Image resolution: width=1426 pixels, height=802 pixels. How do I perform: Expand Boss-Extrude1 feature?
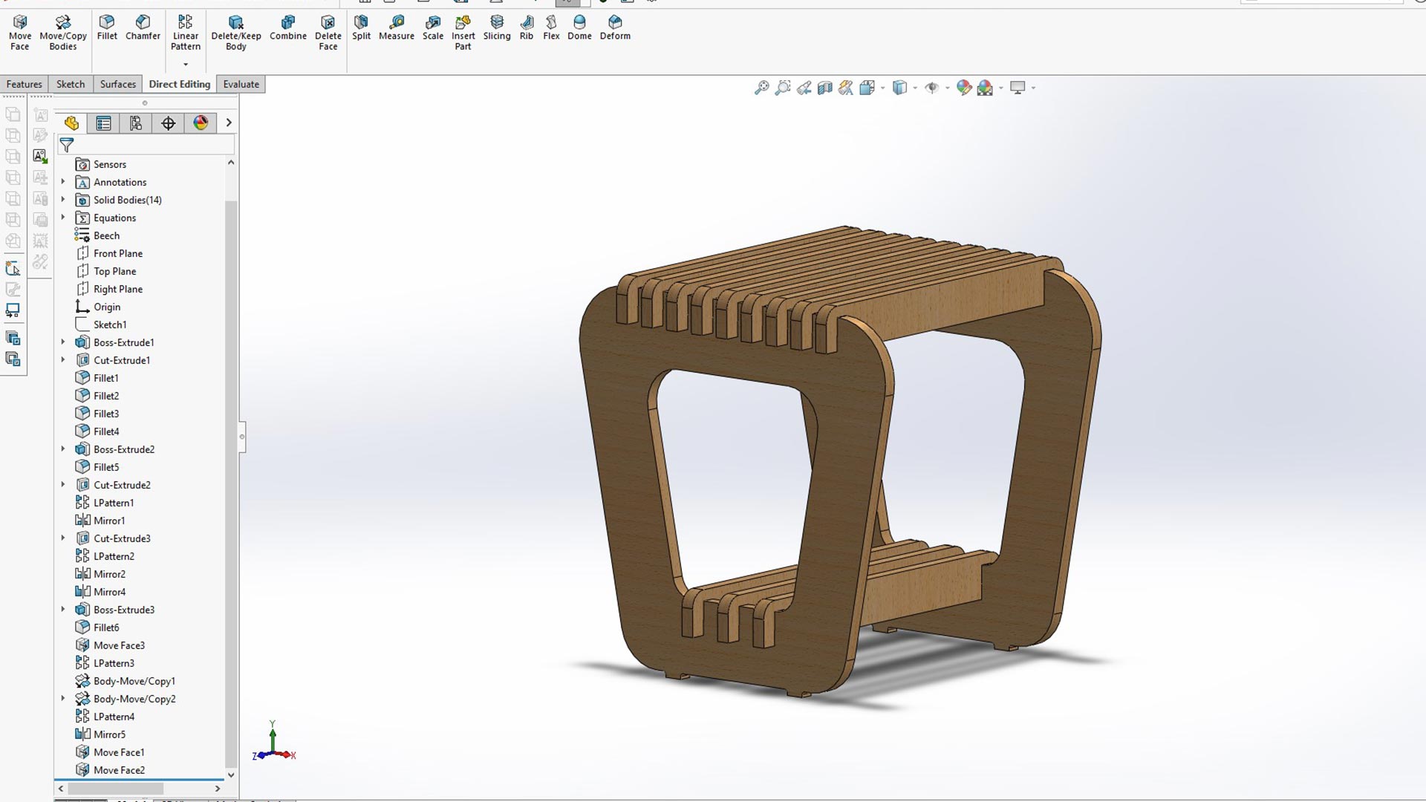click(63, 342)
